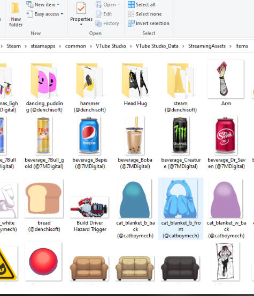Select the beige plaid couch image
The height and width of the screenshot is (296, 254).
135,268
